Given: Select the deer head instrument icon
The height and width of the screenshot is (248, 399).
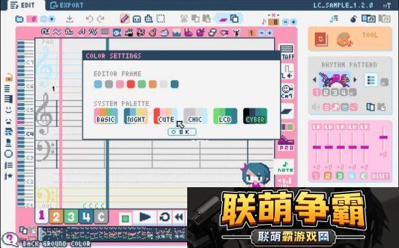Looking at the screenshot, I should (x=236, y=33).
